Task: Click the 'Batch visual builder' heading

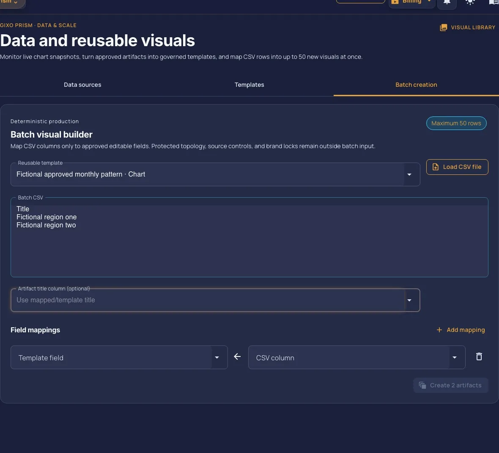Action: pos(52,135)
